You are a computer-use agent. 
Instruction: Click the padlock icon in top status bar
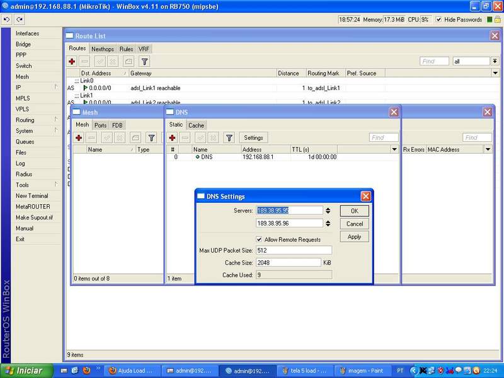click(x=497, y=20)
